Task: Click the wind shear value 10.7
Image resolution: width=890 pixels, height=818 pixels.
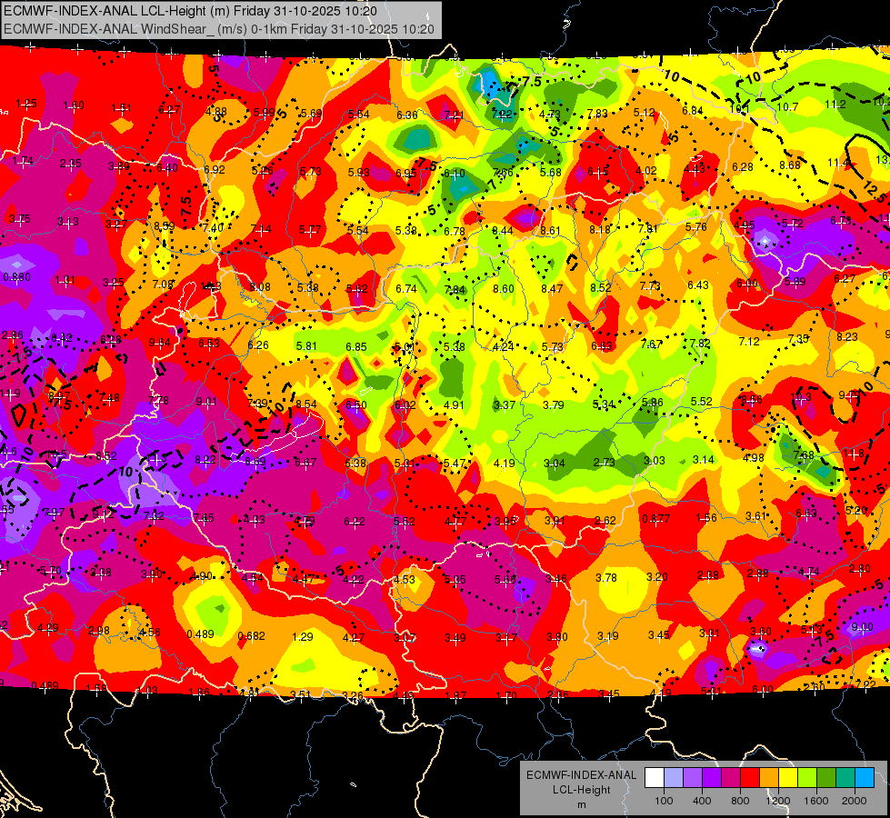Action: (787, 106)
